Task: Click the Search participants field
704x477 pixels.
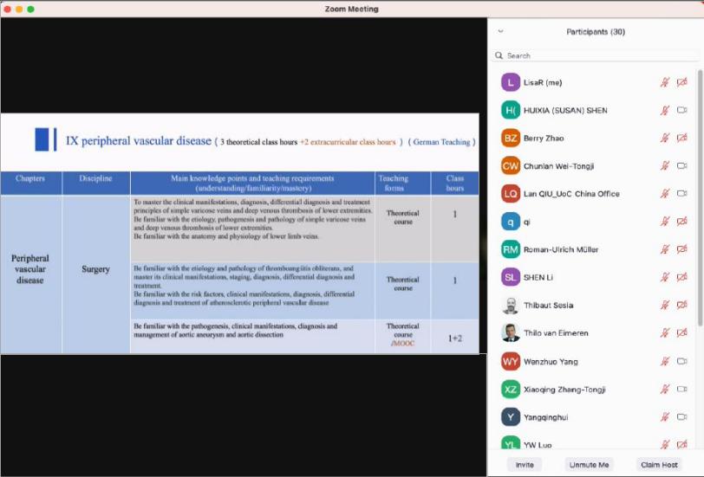Action: click(x=596, y=55)
